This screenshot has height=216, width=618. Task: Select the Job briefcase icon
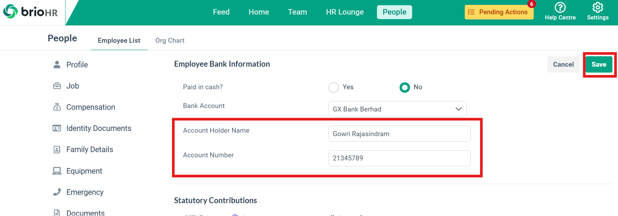(x=57, y=86)
